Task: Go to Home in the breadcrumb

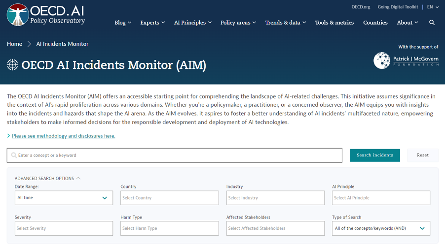Action: click(x=14, y=44)
